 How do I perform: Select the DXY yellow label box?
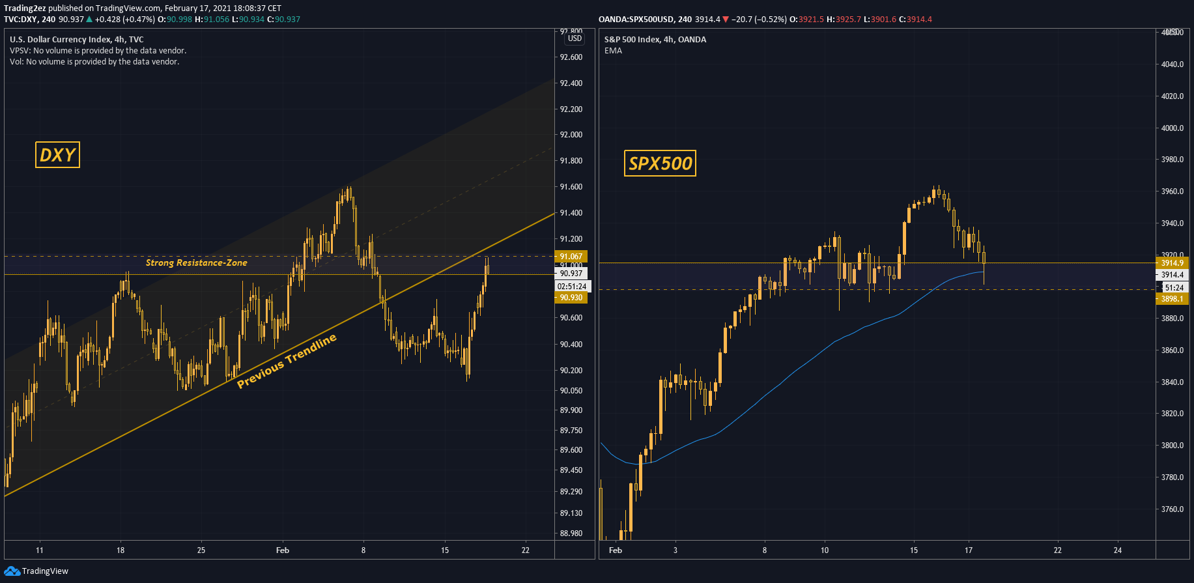(57, 155)
